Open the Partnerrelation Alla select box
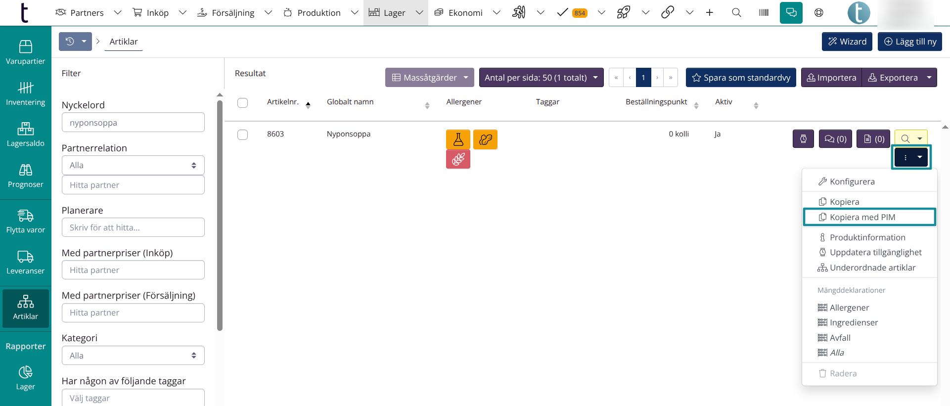950x406 pixels. click(133, 165)
